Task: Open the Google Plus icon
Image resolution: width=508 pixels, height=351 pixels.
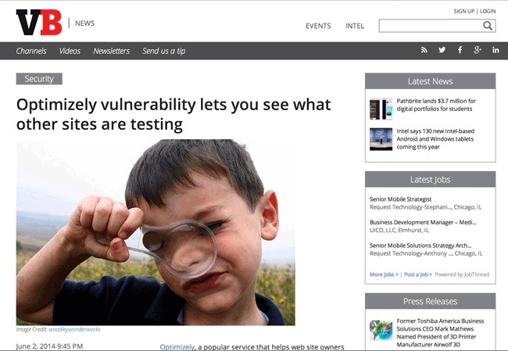Action: (x=478, y=50)
